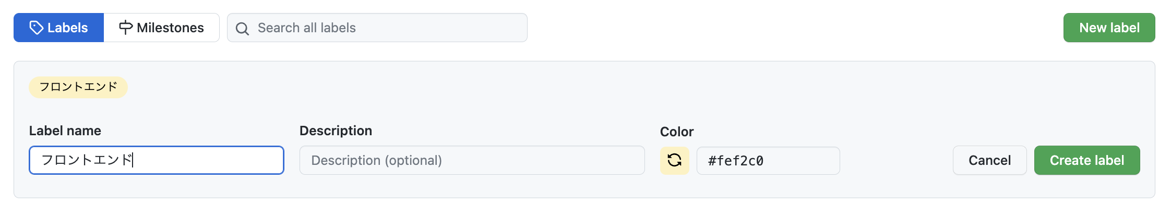Click the word "Milestones" in the tab bar
The width and height of the screenshot is (1171, 207).
click(x=170, y=28)
